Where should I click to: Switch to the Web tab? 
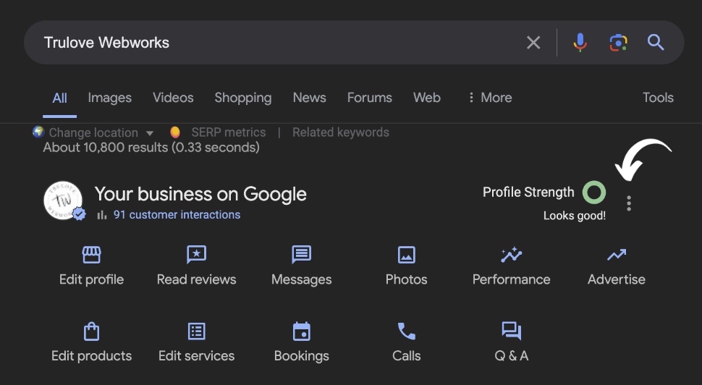click(x=427, y=98)
